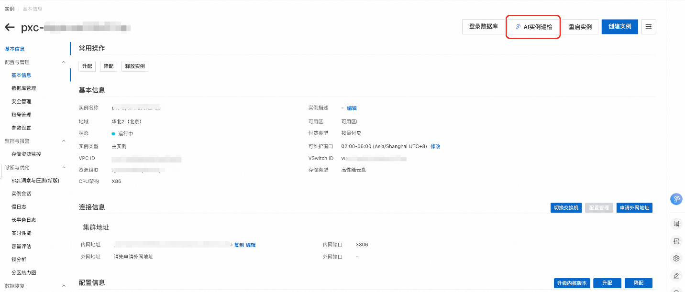Click the 高性能云盘 storage type value
The image size is (685, 292).
(354, 170)
